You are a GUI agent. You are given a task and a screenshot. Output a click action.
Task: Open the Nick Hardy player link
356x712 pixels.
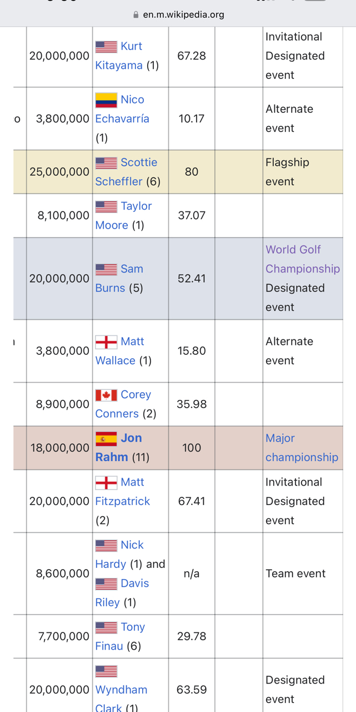pyautogui.click(x=119, y=555)
